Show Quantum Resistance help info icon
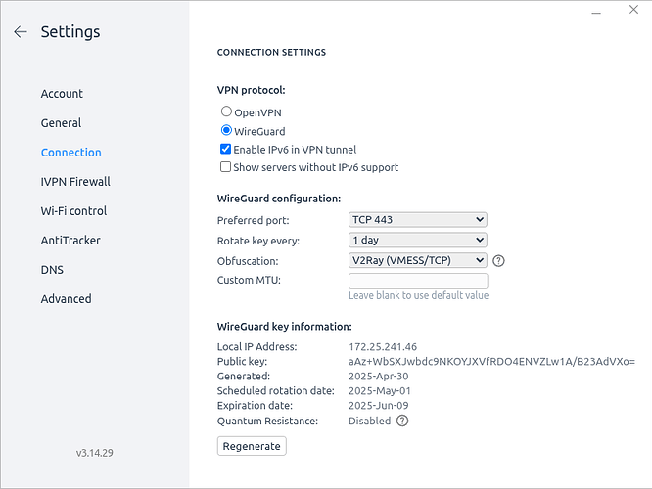The height and width of the screenshot is (489, 652). tap(402, 421)
